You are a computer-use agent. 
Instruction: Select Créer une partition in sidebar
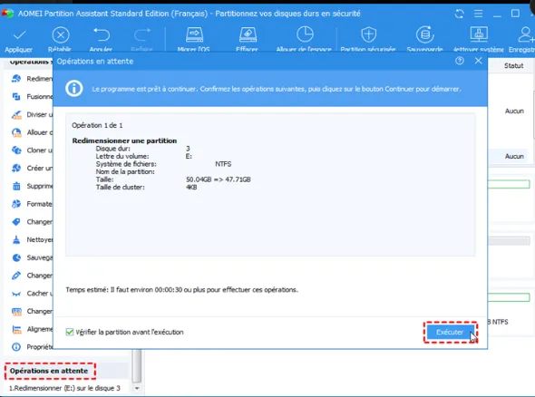point(32,169)
